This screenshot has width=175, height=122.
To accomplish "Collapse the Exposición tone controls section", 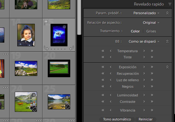I will point(167,67).
